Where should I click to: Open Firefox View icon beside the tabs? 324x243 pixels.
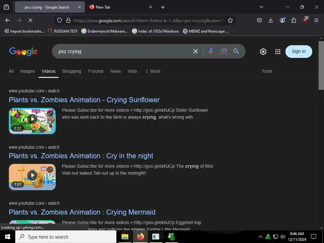coord(6,7)
